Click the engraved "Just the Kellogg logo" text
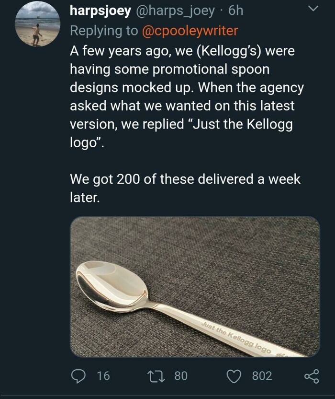Image resolution: width=335 pixels, height=399 pixels. [236, 338]
